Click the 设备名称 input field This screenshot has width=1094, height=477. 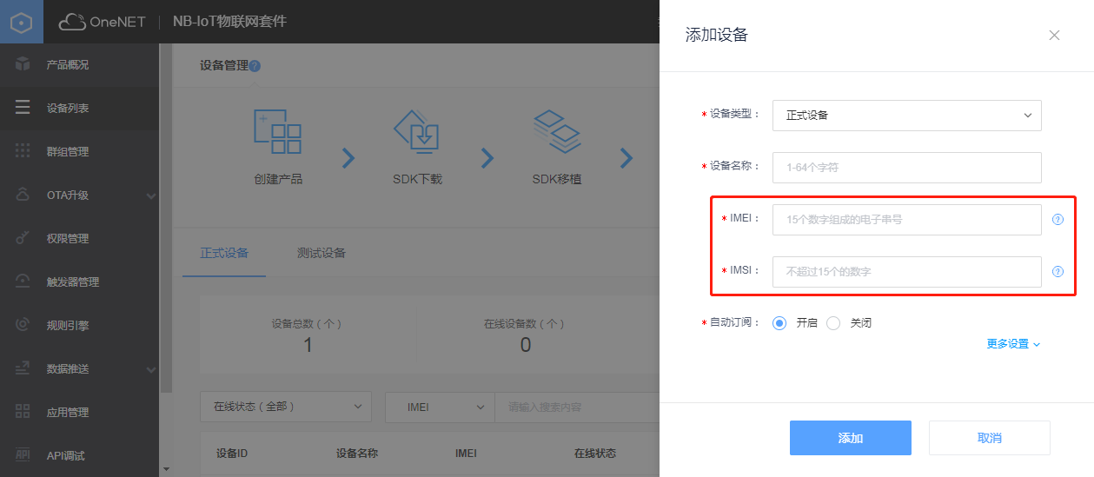coord(906,167)
